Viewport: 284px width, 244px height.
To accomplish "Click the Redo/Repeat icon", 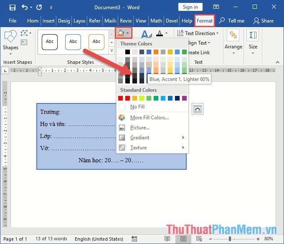I will click(x=39, y=7).
